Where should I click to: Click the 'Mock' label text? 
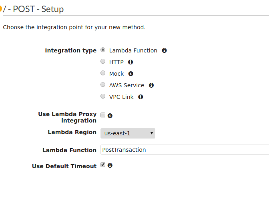(x=116, y=74)
